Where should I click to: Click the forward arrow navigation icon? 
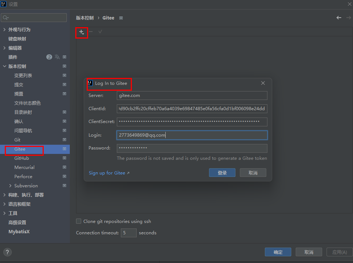349,18
